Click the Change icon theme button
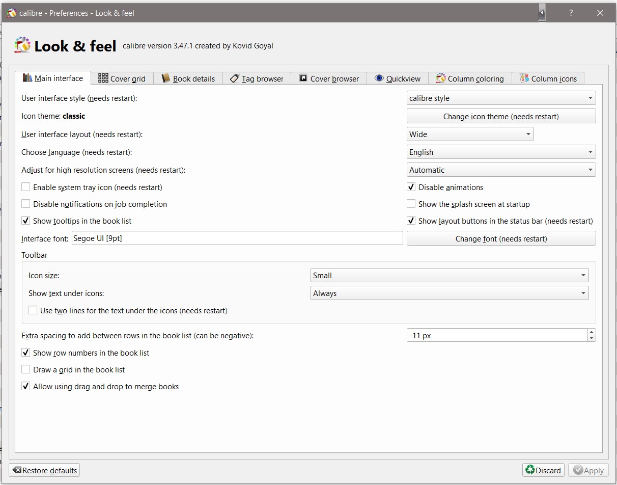 tap(501, 116)
